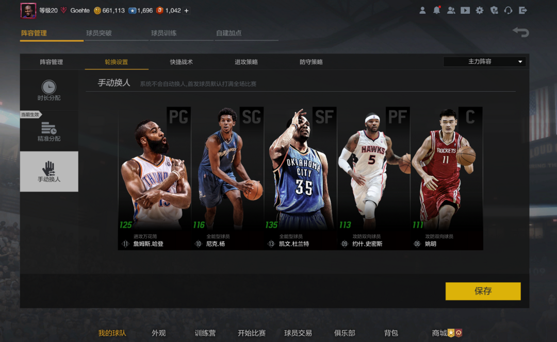Go to 我的球队 in the bottom navigation
Viewport: 557px width, 342px height.
coord(112,333)
